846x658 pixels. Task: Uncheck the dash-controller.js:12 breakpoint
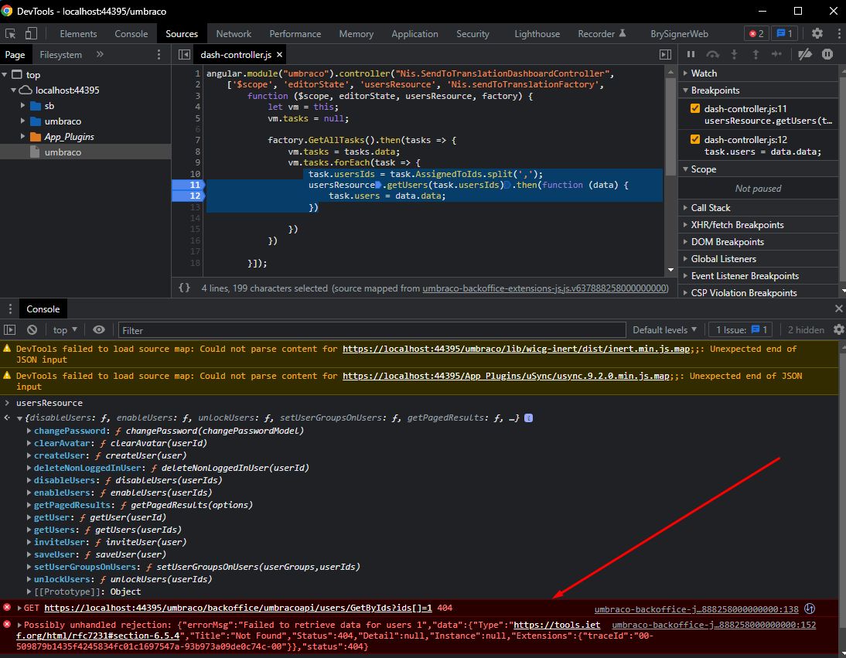[695, 139]
